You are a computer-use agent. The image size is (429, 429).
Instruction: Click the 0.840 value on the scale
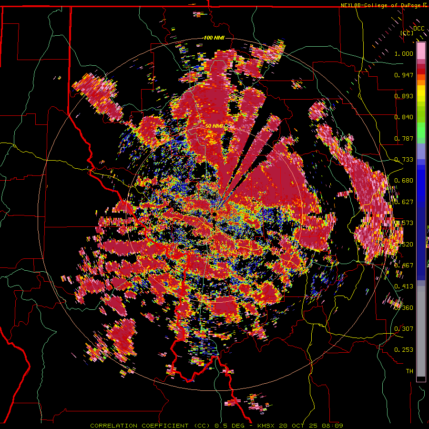pyautogui.click(x=404, y=117)
